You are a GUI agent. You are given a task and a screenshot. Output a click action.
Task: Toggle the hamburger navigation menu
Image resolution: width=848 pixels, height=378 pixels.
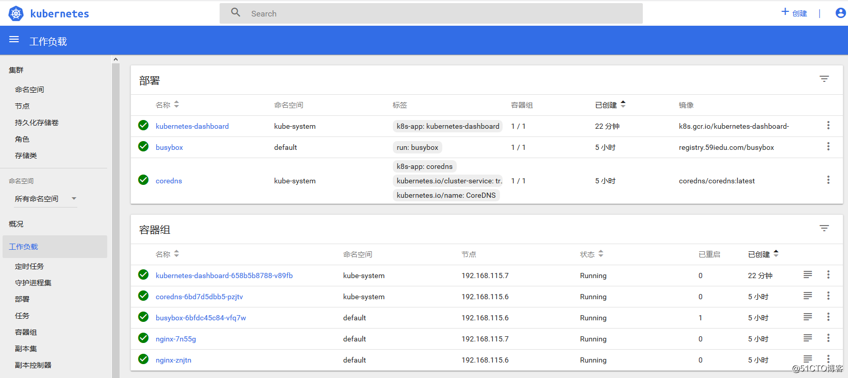click(14, 40)
